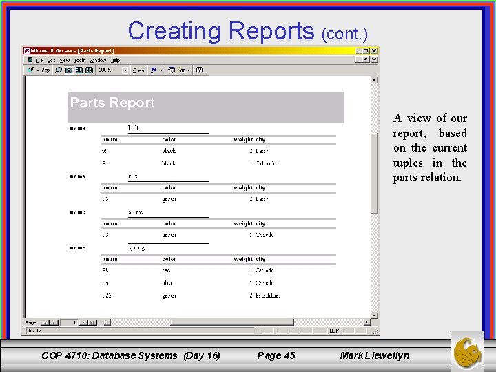Click horizontal scrollbar left arrow
Image resolution: width=496 pixels, height=372 pixels.
coord(107,322)
